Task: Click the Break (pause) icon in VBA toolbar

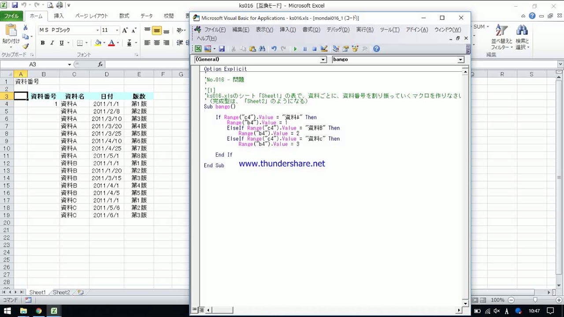Action: (x=305, y=49)
